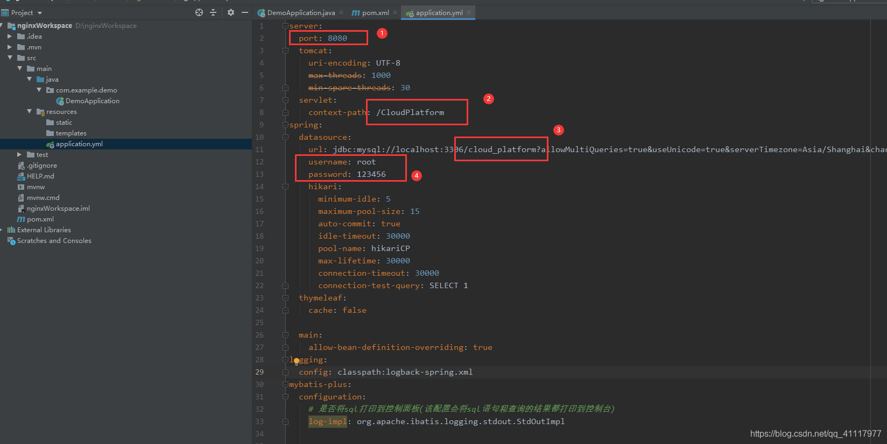Open Project panel settings gear
The width and height of the screenshot is (887, 444).
point(231,12)
